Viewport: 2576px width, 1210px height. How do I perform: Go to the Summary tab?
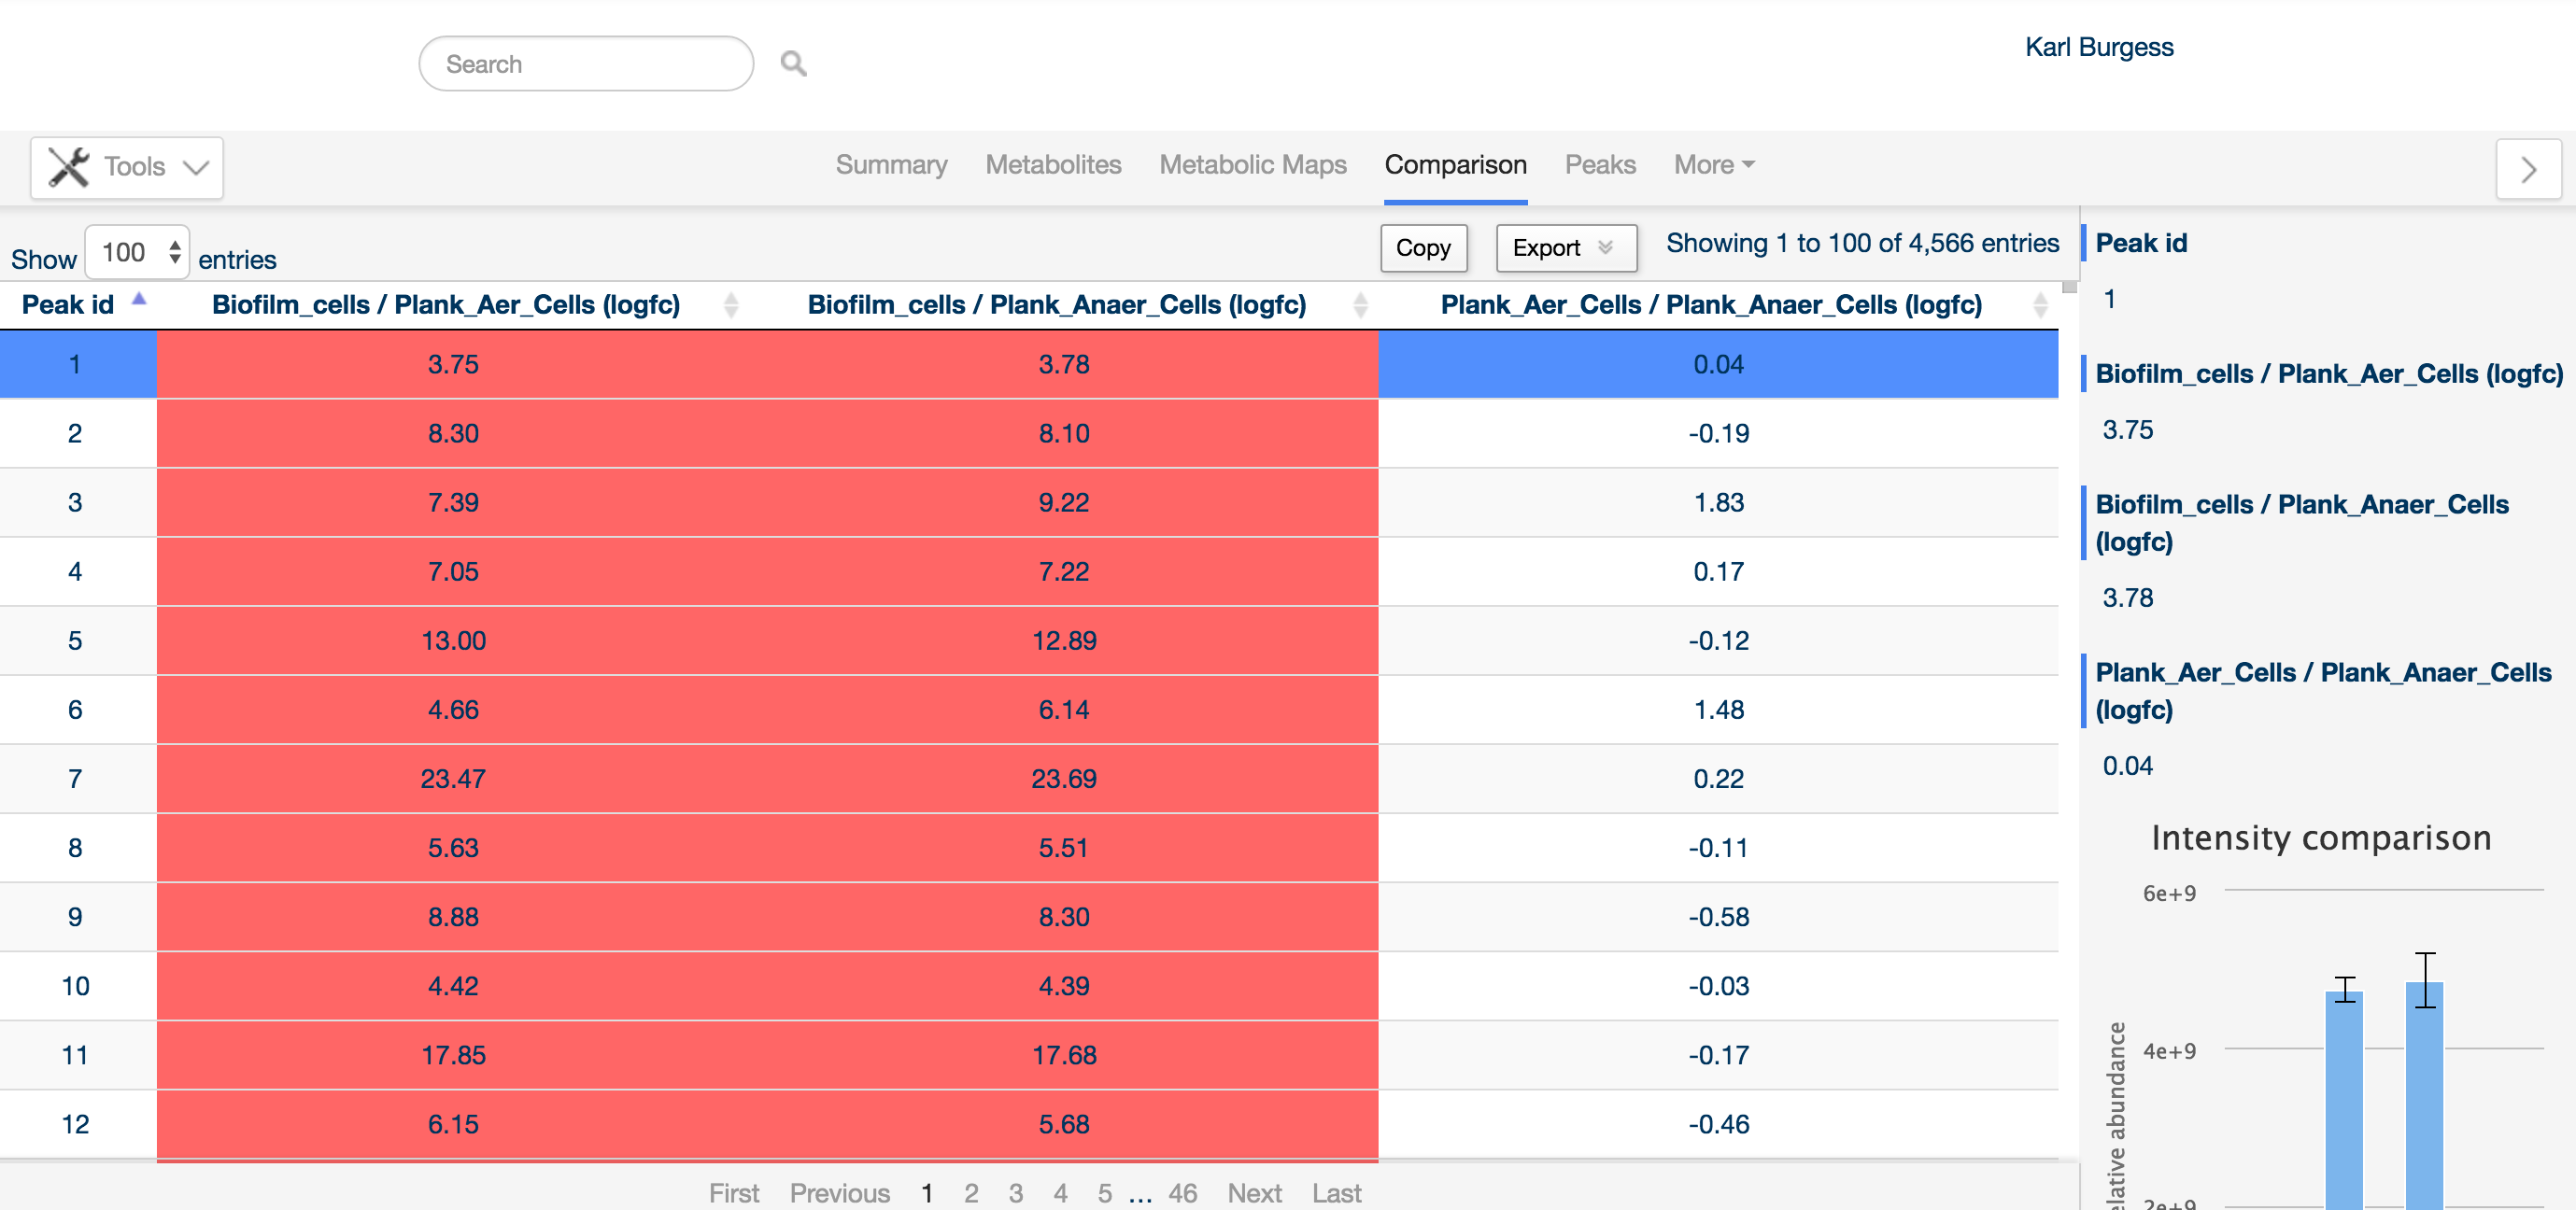pyautogui.click(x=891, y=165)
